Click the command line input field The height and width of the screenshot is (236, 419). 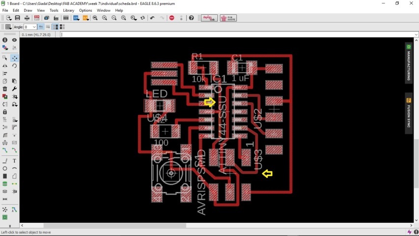(x=238, y=34)
